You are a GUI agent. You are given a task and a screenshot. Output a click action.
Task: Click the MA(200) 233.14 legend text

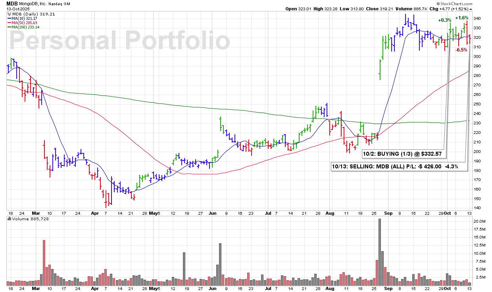pyautogui.click(x=25, y=27)
